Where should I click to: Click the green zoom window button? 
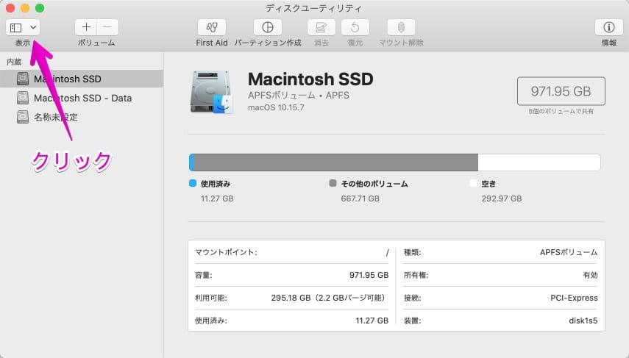(x=39, y=8)
